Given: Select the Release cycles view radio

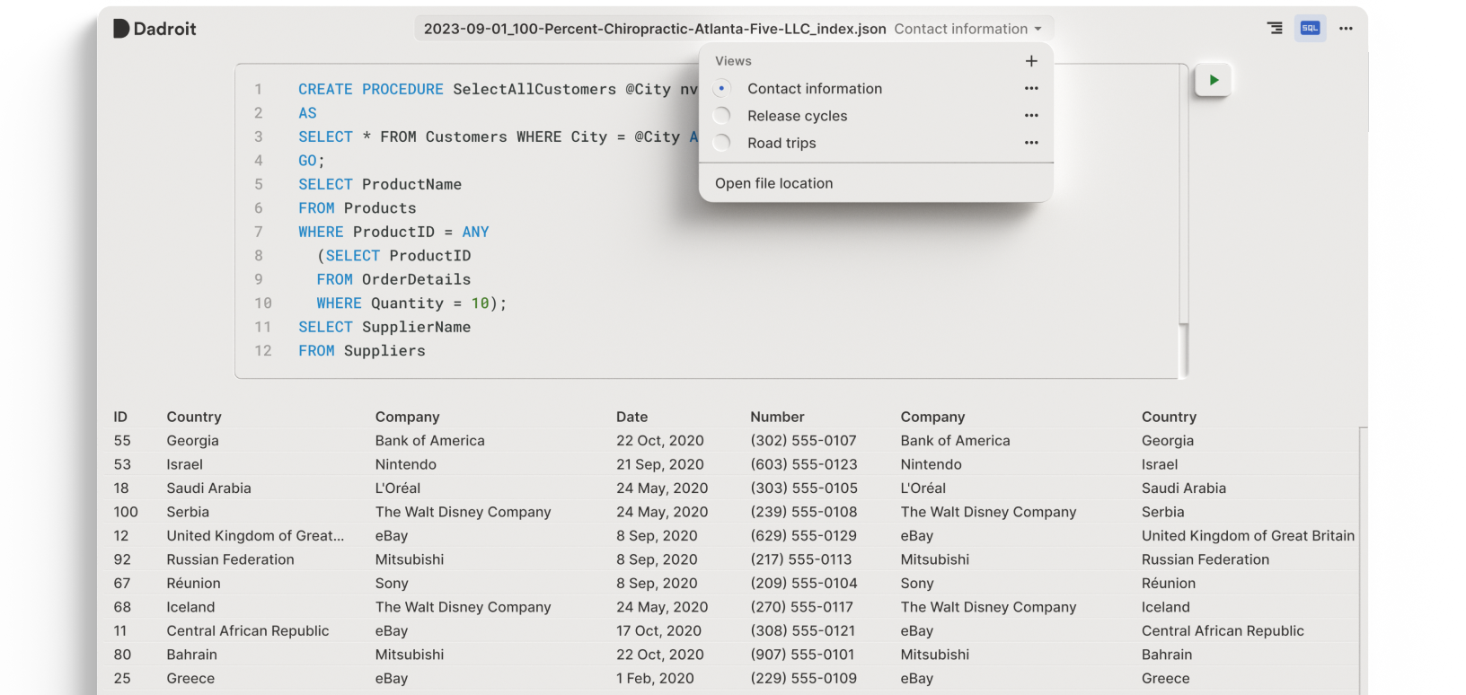Looking at the screenshot, I should click(x=722, y=115).
